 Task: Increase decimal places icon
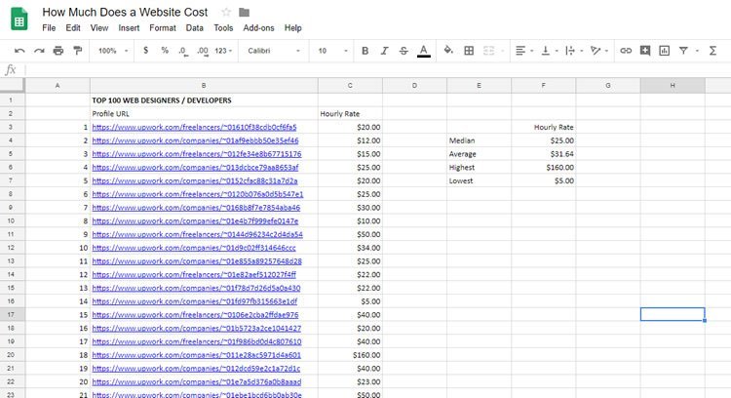pyautogui.click(x=203, y=51)
